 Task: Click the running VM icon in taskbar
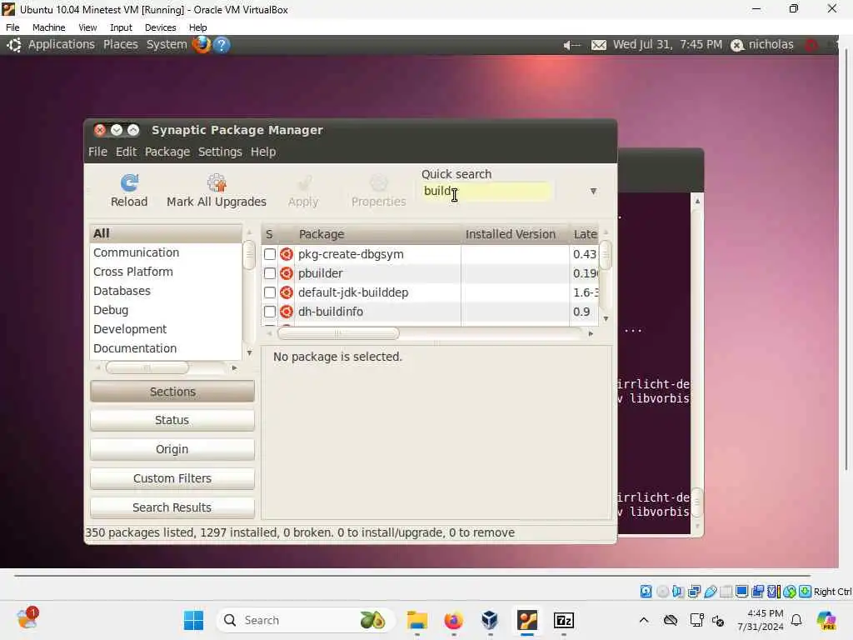527,620
